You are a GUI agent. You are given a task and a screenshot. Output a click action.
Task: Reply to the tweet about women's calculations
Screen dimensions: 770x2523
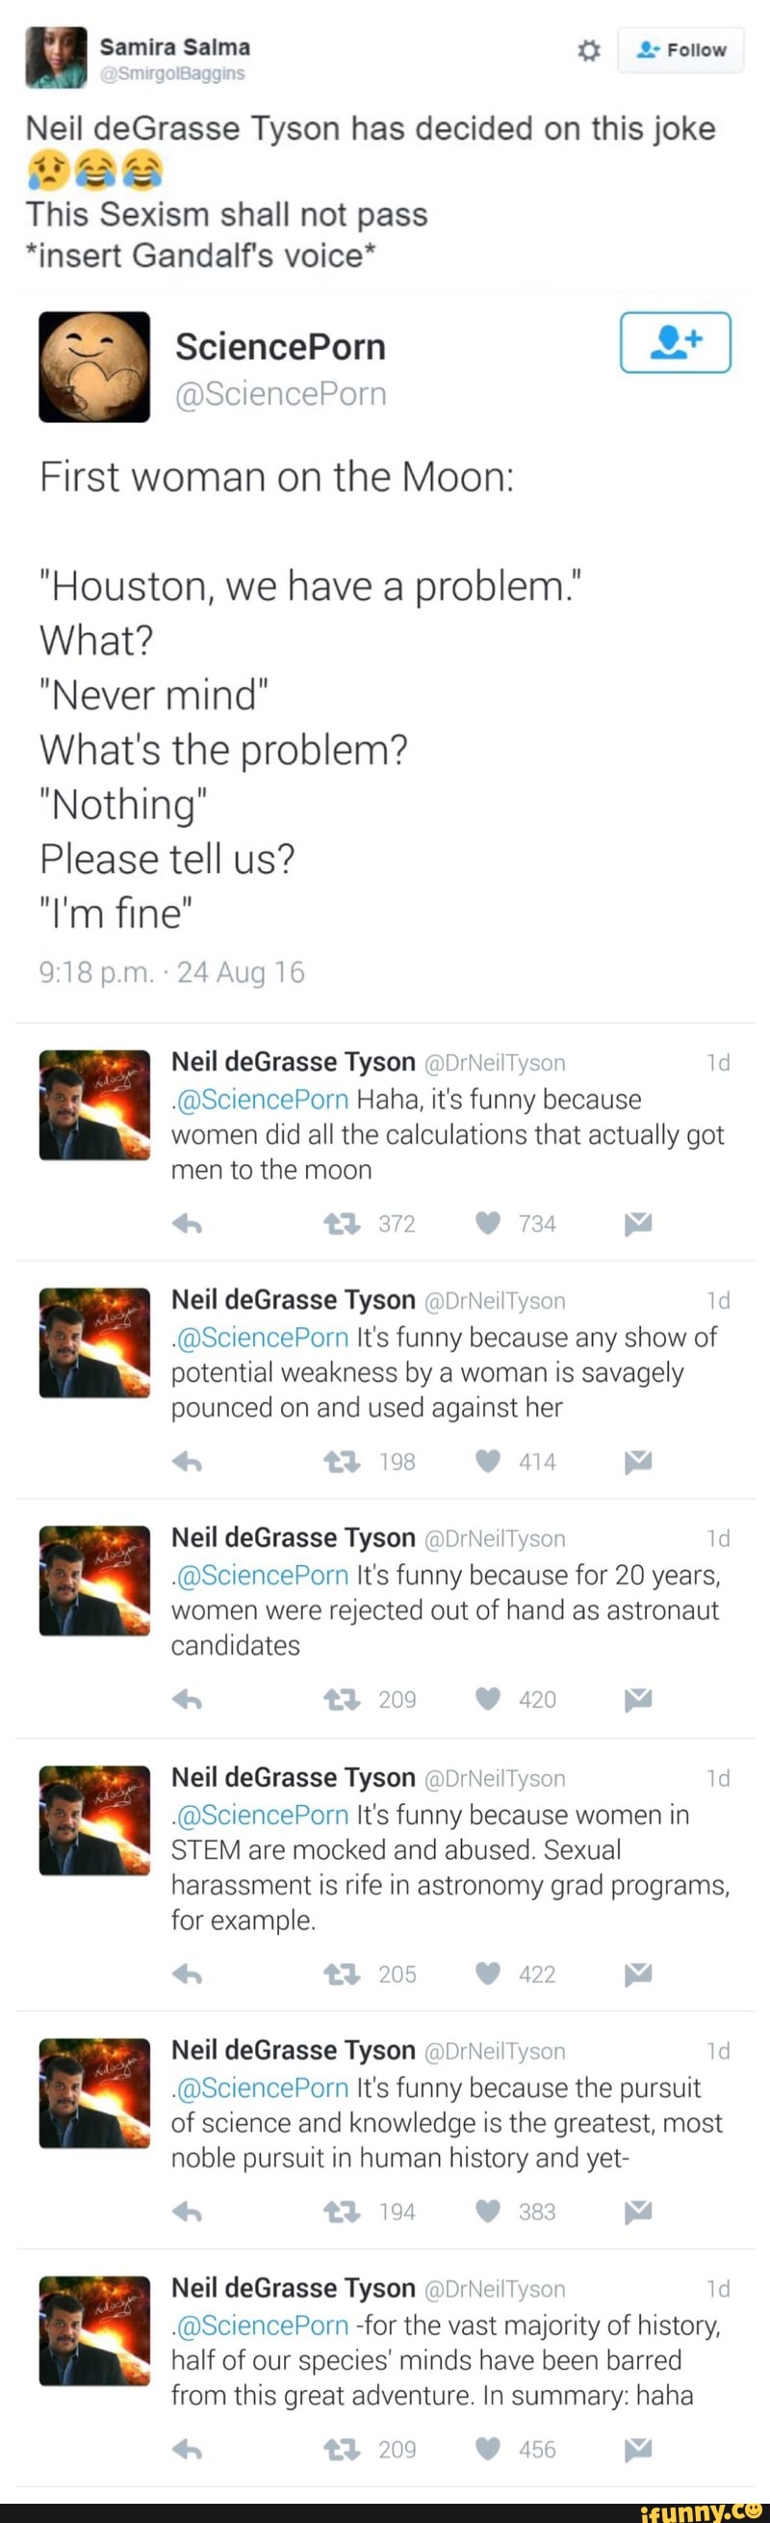(x=186, y=1223)
